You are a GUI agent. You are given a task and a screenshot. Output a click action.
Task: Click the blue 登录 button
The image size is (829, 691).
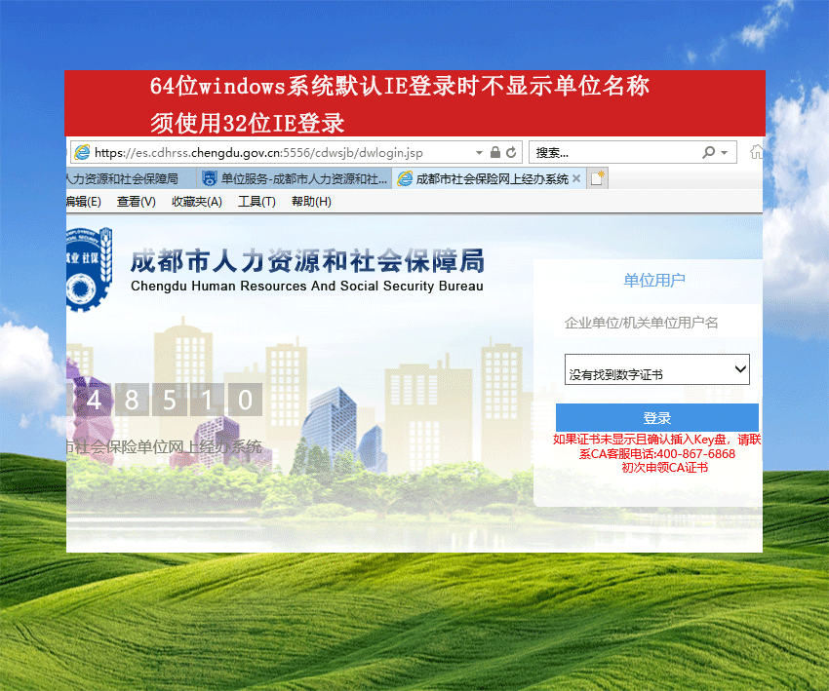(656, 418)
